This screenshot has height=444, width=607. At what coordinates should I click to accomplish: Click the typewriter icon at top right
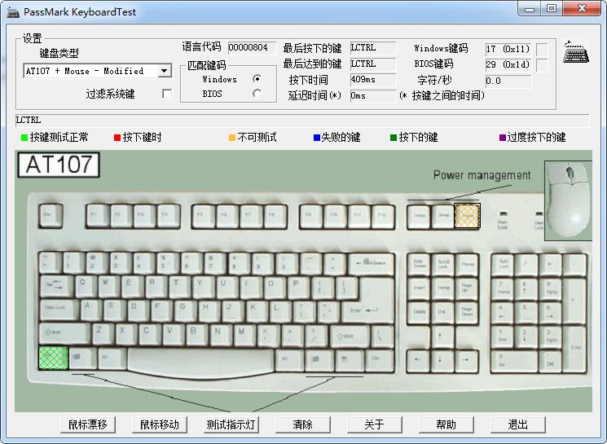(x=576, y=52)
